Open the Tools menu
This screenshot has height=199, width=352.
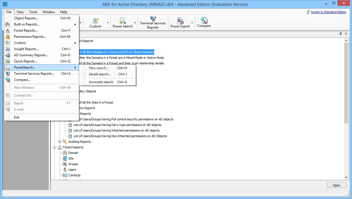(x=33, y=12)
